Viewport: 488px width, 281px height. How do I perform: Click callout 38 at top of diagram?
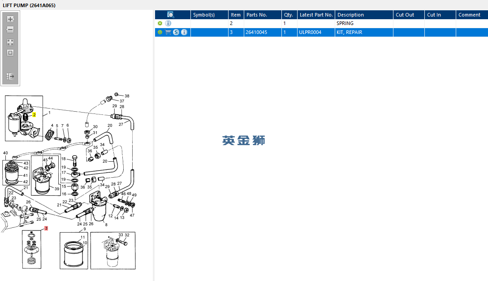click(127, 96)
